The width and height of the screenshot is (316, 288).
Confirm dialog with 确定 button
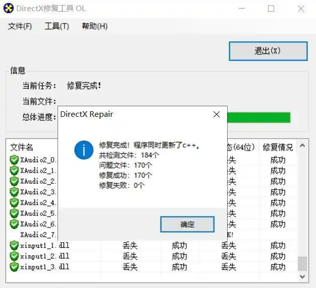(x=187, y=224)
